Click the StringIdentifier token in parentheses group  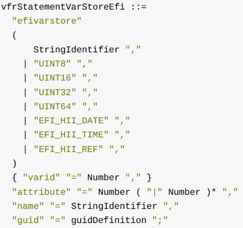click(76, 50)
